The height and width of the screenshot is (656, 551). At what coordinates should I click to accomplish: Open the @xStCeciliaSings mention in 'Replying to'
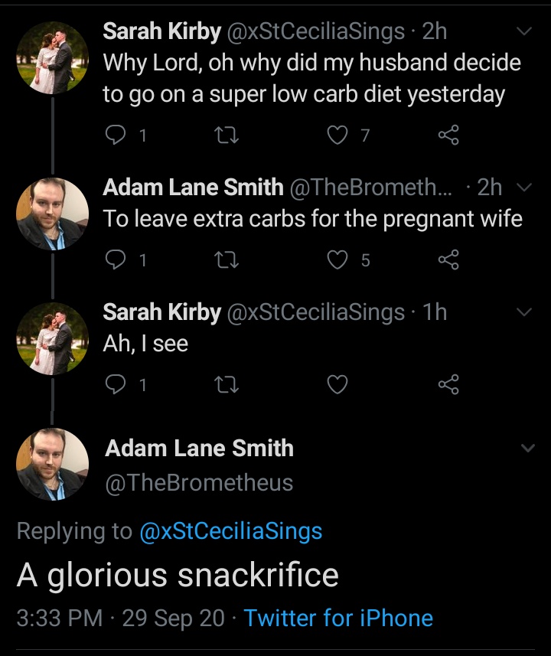[230, 531]
